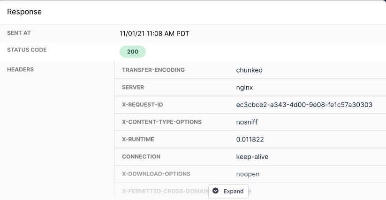Screen dimensions: 386x200
Task: Click the chevron icon in the Expand button
Action: [x=216, y=191]
